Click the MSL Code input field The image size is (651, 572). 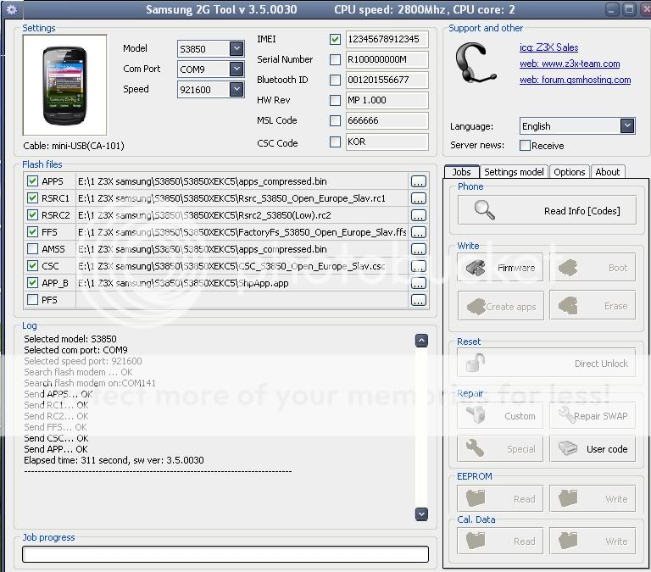[x=387, y=120]
